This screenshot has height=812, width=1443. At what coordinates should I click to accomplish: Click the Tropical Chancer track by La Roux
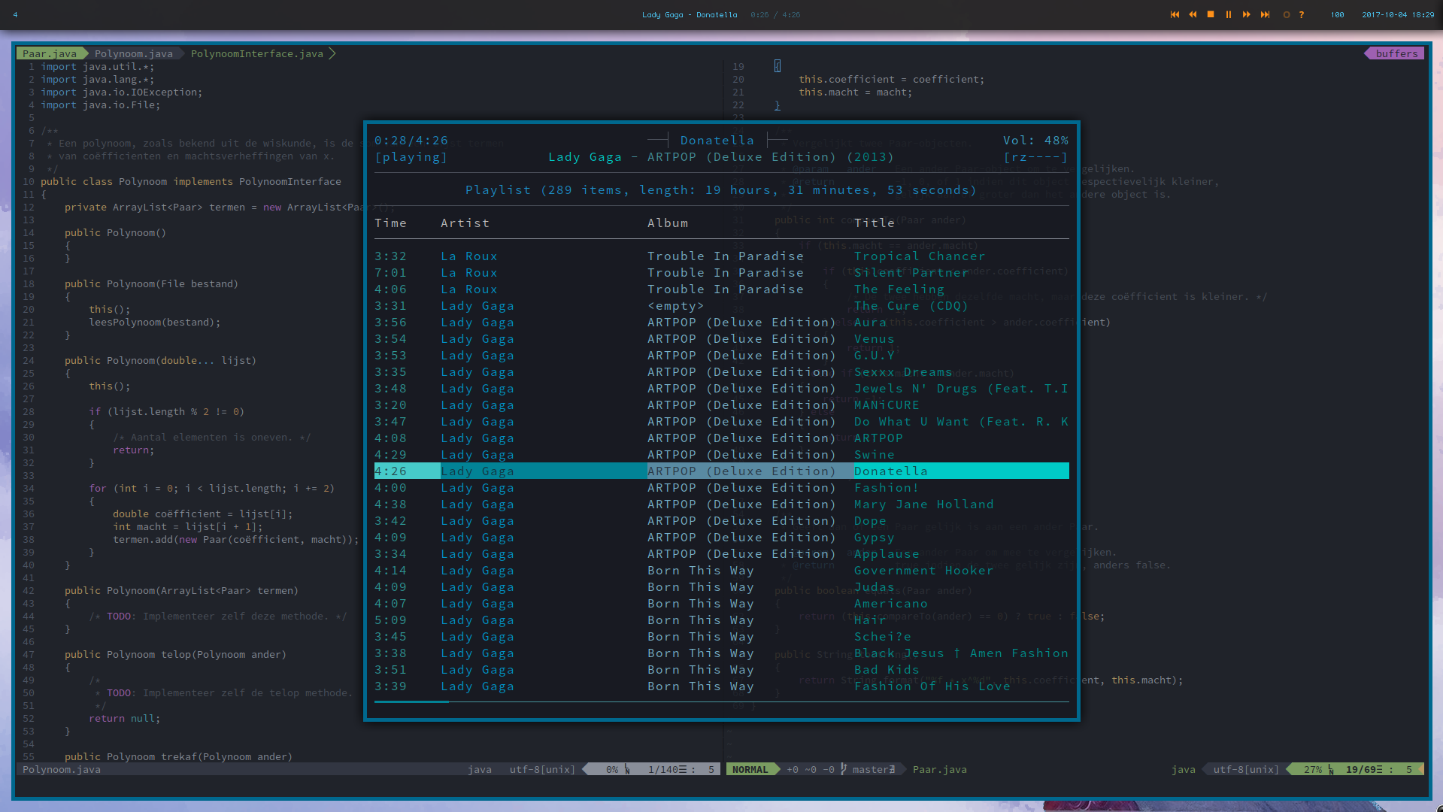tap(919, 256)
